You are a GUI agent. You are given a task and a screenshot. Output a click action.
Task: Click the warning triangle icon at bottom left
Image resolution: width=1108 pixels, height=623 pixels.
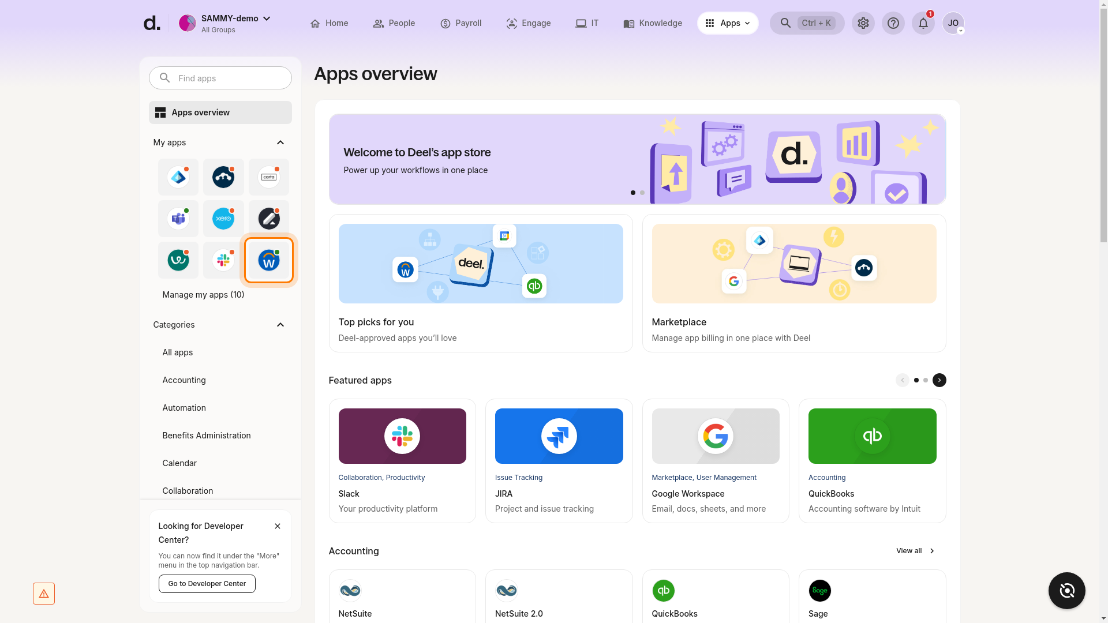click(x=44, y=594)
